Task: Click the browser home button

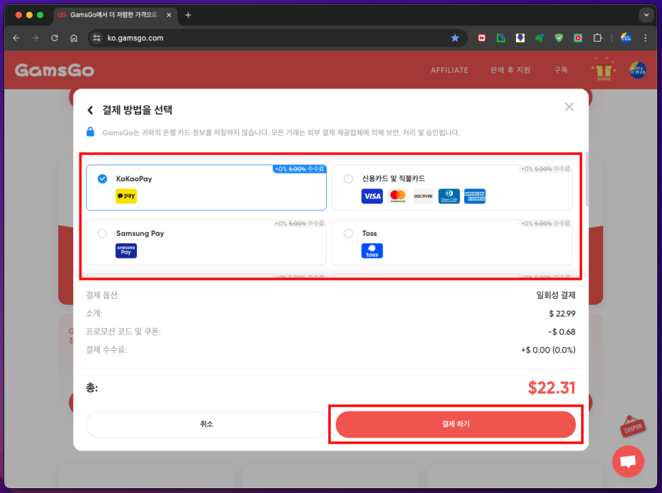Action: coord(74,38)
